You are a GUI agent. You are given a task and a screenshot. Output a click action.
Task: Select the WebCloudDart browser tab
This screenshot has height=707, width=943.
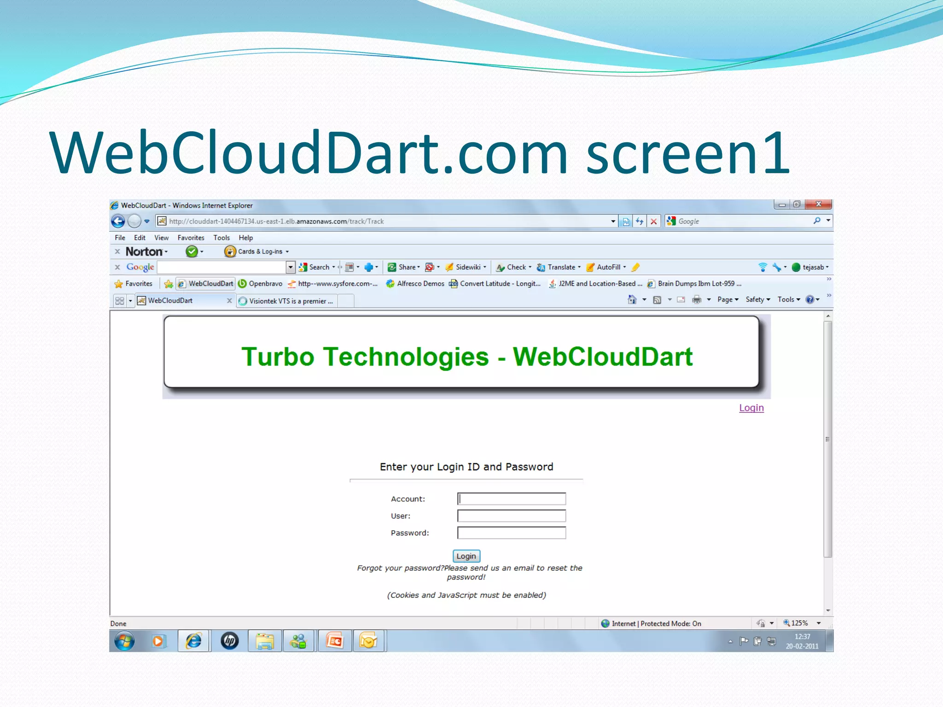coord(181,301)
